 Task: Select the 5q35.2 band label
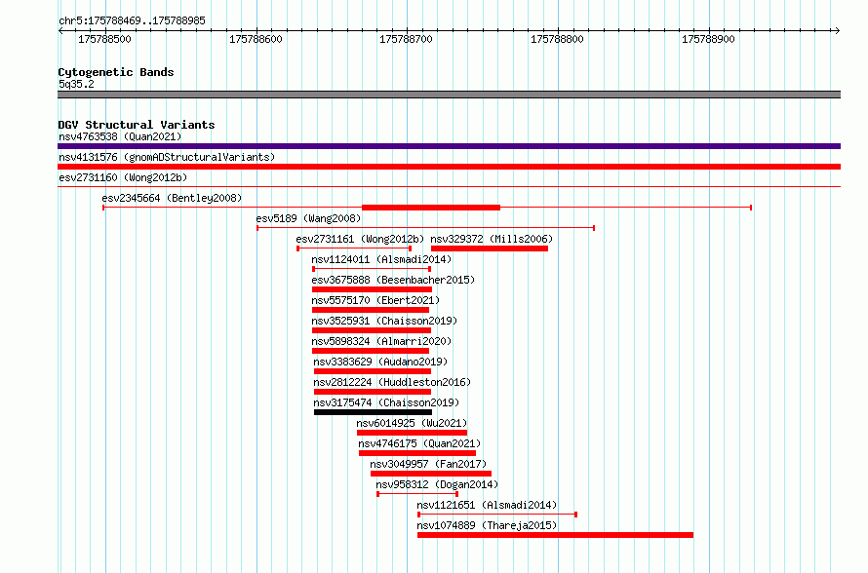76,84
